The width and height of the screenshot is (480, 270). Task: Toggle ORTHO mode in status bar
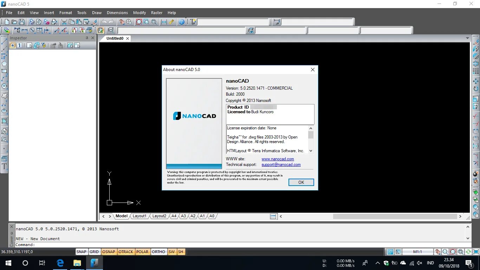coord(158,252)
